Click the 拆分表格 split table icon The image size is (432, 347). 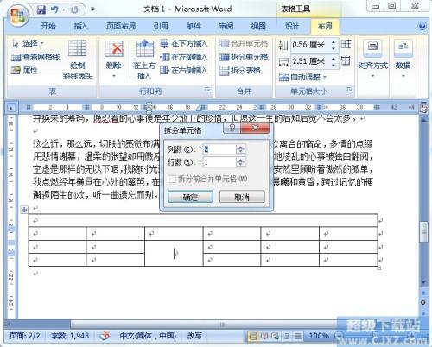pos(240,70)
